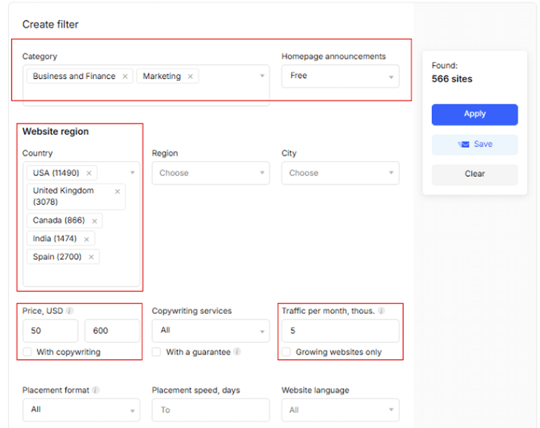Image resolution: width=540 pixels, height=428 pixels.
Task: Remove the Marketing category tag
Action: pyautogui.click(x=190, y=77)
